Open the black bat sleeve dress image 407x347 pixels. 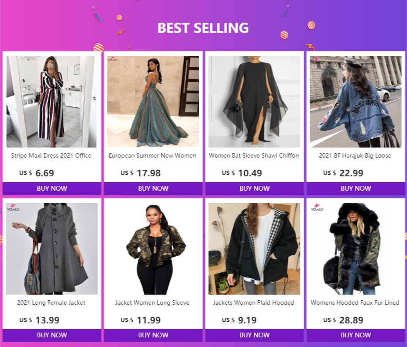click(254, 102)
